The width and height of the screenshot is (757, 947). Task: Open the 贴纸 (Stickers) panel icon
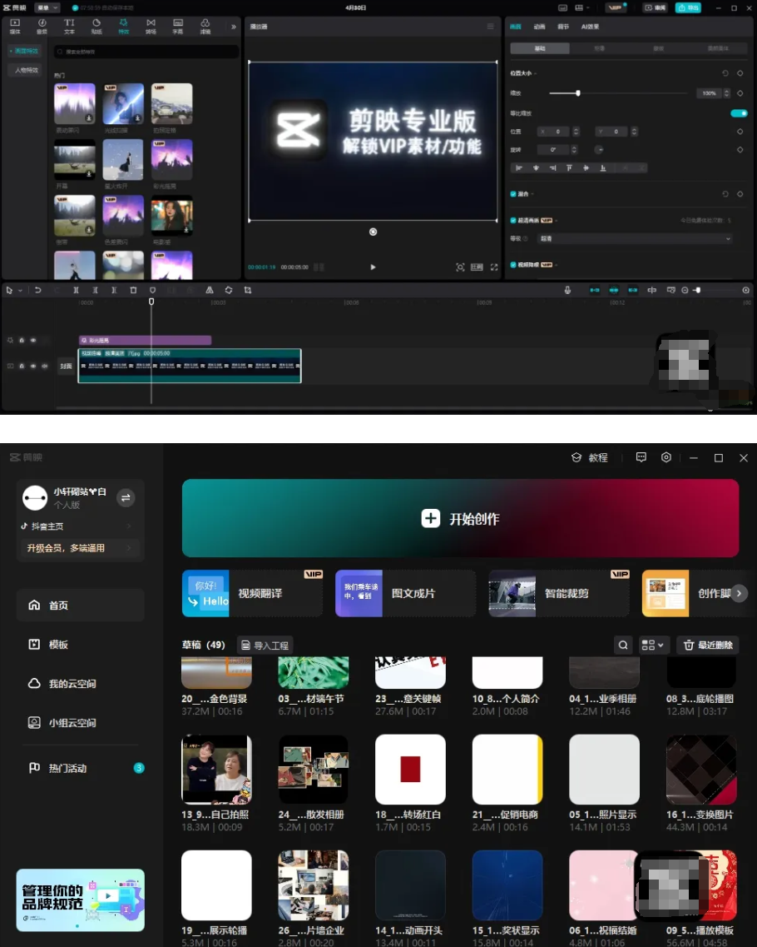click(x=96, y=26)
